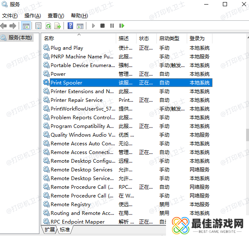Screen dimensions: 249x236
Task: Click Pause Service toolbar icon
Action: (112, 26)
